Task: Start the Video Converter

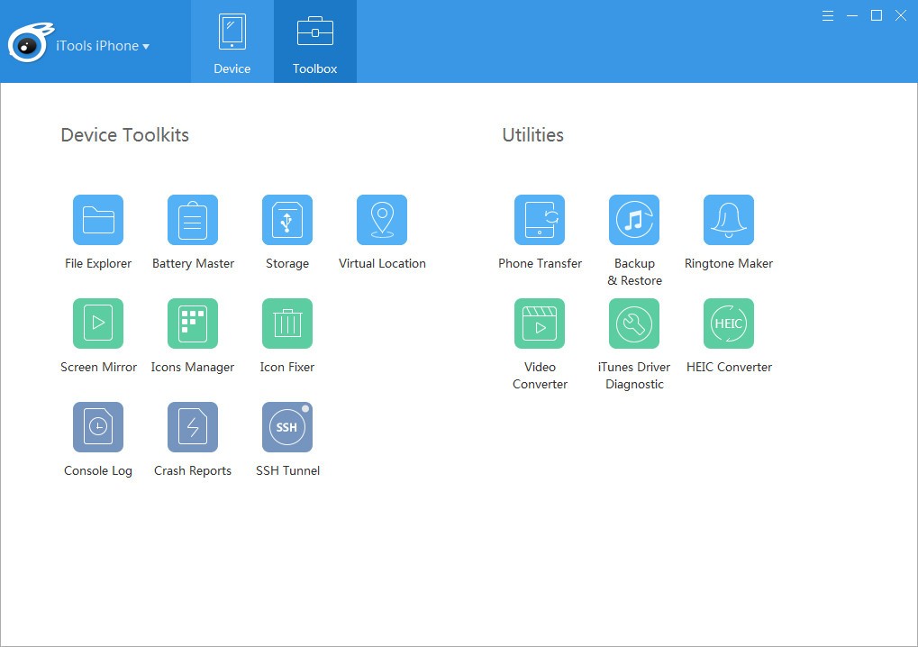Action: (540, 323)
